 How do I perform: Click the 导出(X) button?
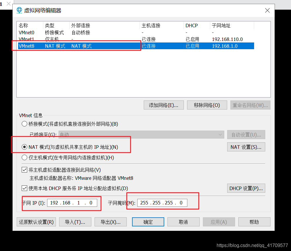point(111,222)
